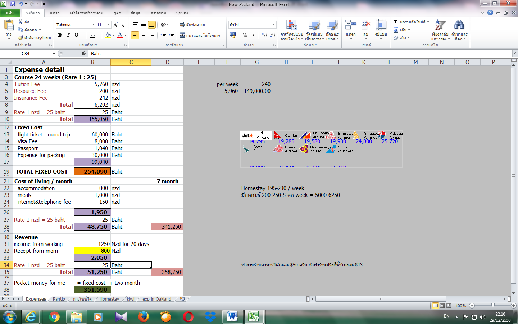Viewport: 518px width, 324px height.
Task: Toggle bold formatting
Action: [60, 35]
